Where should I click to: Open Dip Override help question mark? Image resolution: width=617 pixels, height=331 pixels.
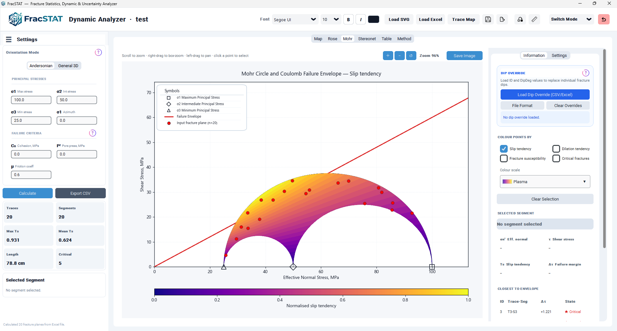tap(586, 73)
